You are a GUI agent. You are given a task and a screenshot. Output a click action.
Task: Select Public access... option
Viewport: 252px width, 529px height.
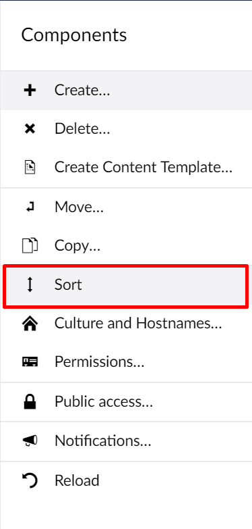126,402
